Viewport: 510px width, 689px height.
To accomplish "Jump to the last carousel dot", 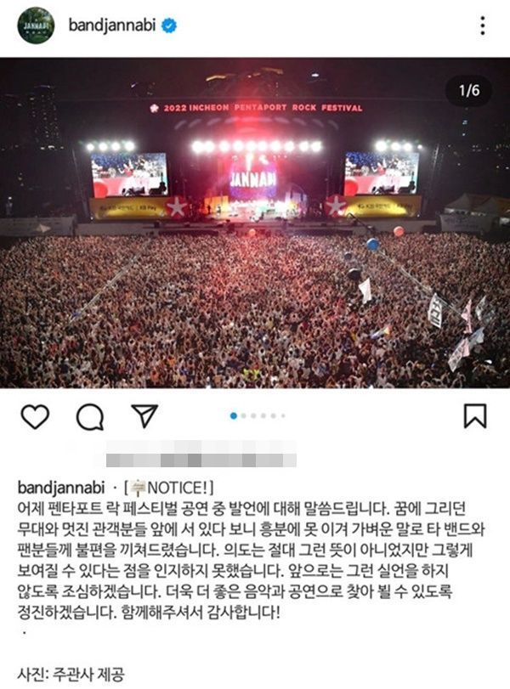I will [x=283, y=415].
